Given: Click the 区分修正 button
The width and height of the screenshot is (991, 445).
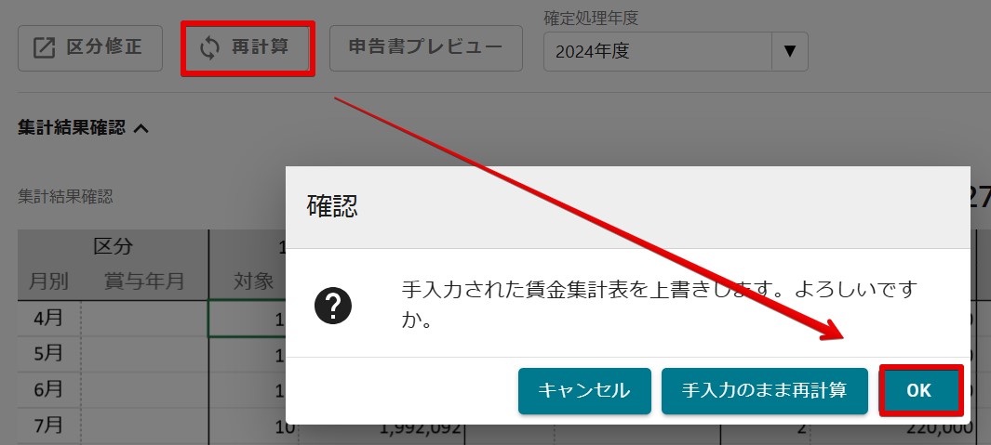Looking at the screenshot, I should pyautogui.click(x=90, y=48).
